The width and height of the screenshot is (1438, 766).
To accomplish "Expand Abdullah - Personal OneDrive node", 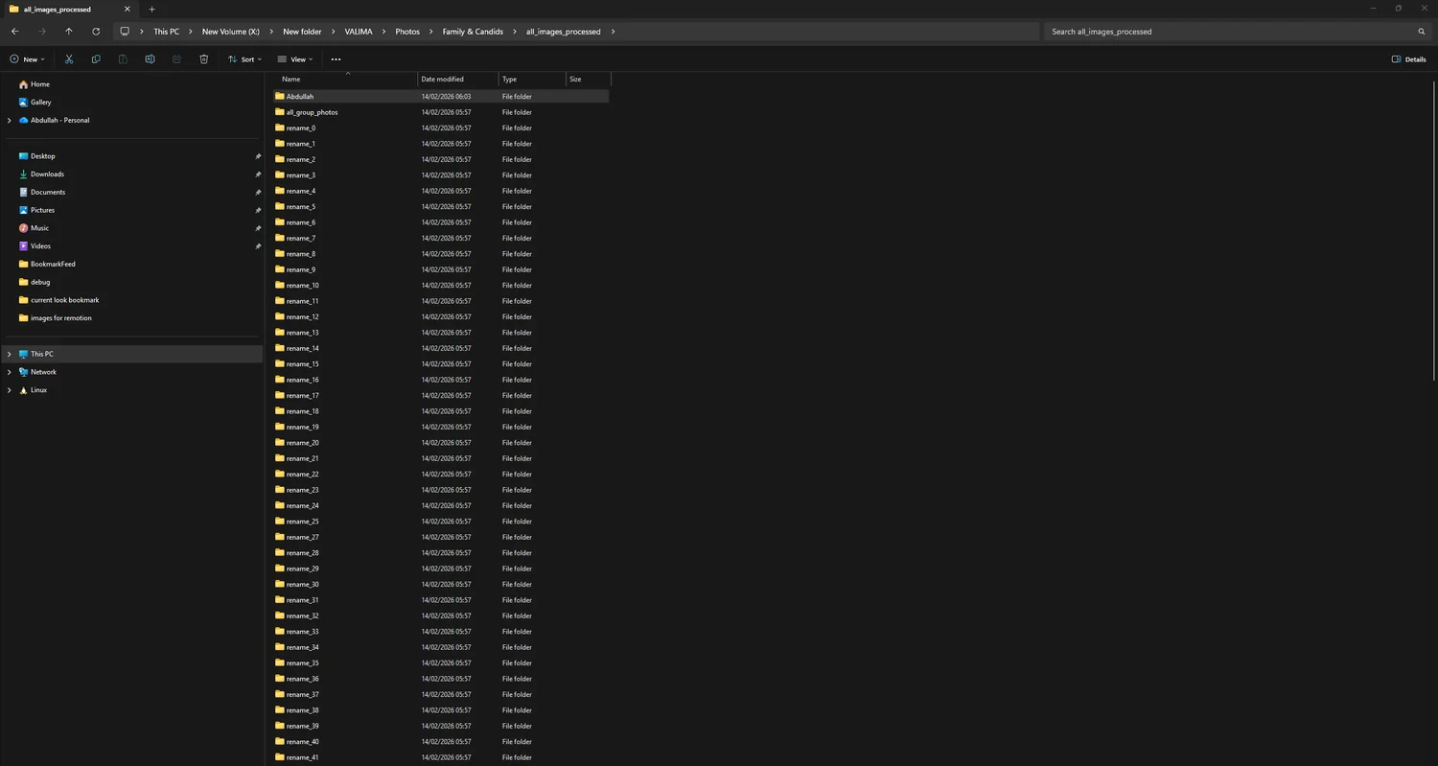I will 10,120.
